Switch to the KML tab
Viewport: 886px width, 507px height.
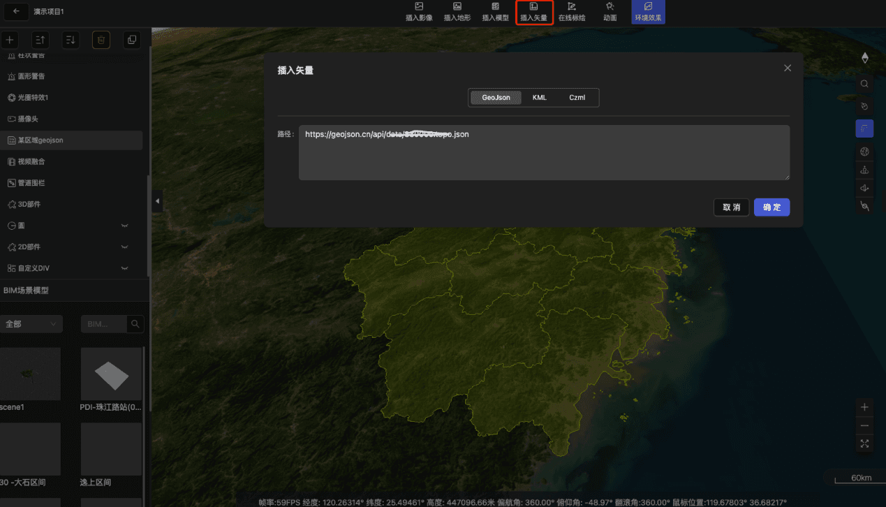(539, 98)
